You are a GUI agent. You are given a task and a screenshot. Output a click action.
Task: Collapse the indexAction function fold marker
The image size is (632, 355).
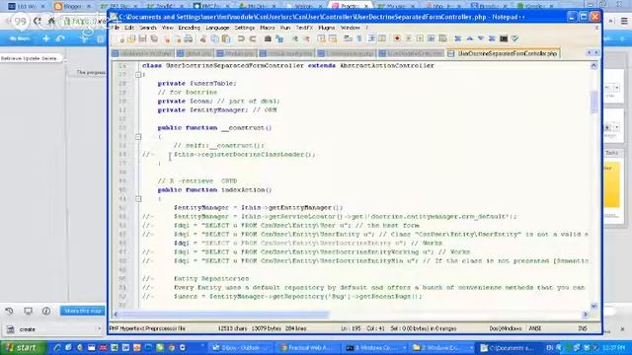pyautogui.click(x=138, y=199)
